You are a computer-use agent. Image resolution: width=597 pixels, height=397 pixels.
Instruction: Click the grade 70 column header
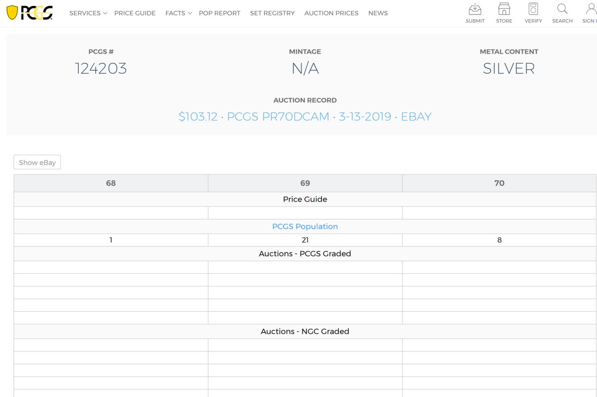coord(499,183)
